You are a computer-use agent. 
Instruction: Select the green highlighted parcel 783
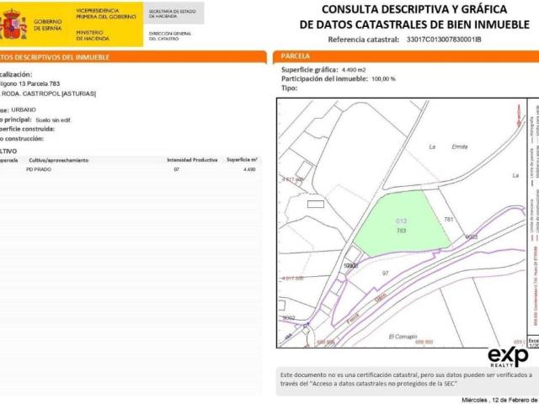pos(401,223)
